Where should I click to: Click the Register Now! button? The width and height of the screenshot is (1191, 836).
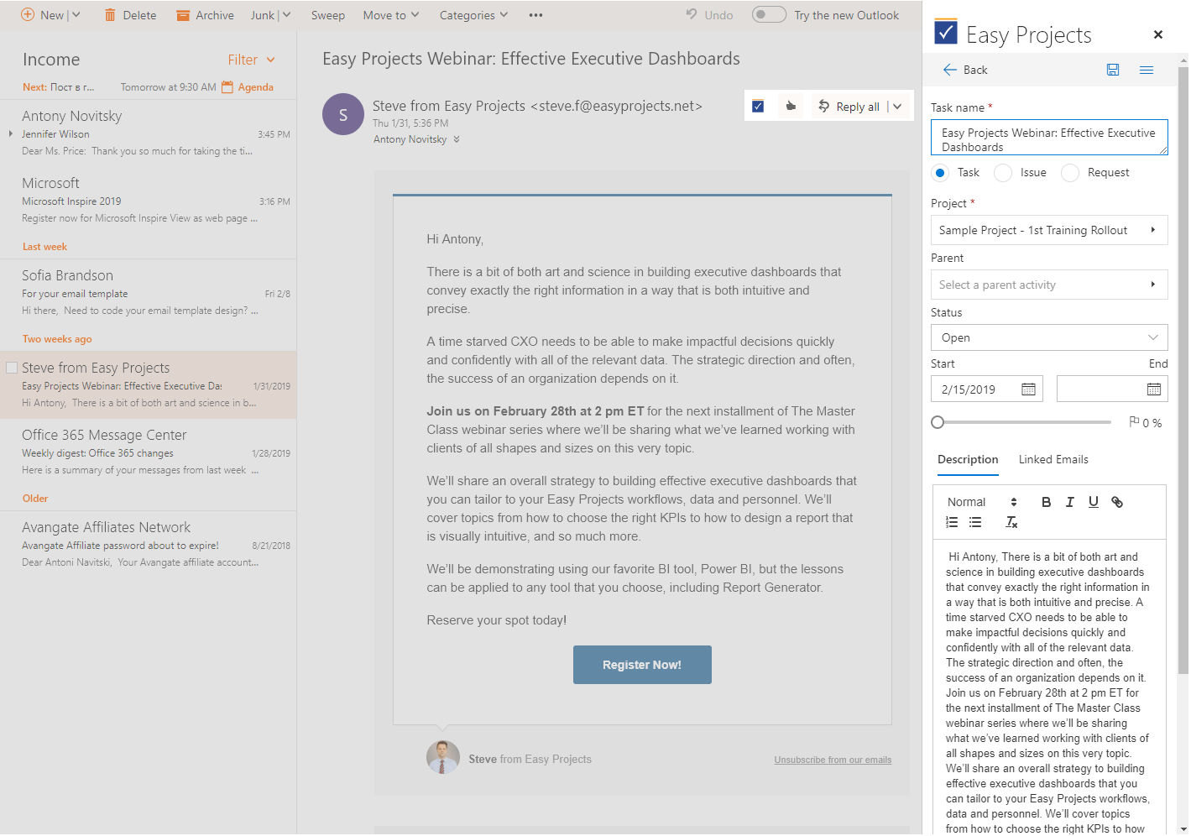click(642, 665)
